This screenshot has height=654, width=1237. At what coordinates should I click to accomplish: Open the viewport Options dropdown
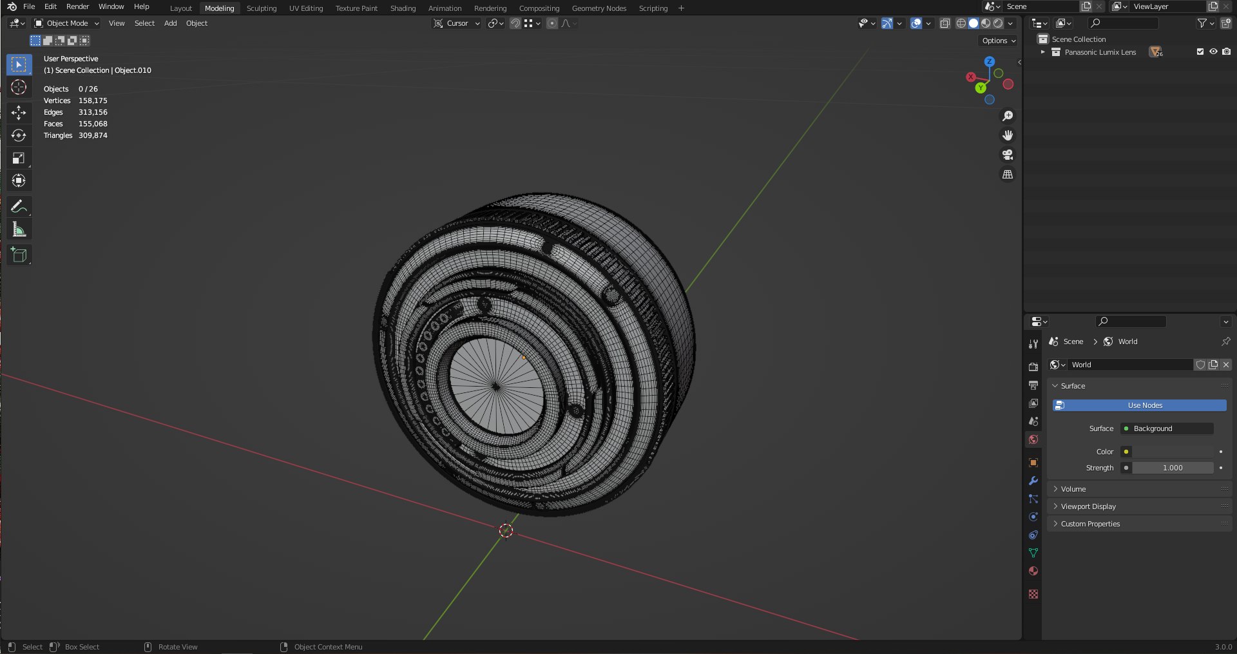pyautogui.click(x=999, y=41)
